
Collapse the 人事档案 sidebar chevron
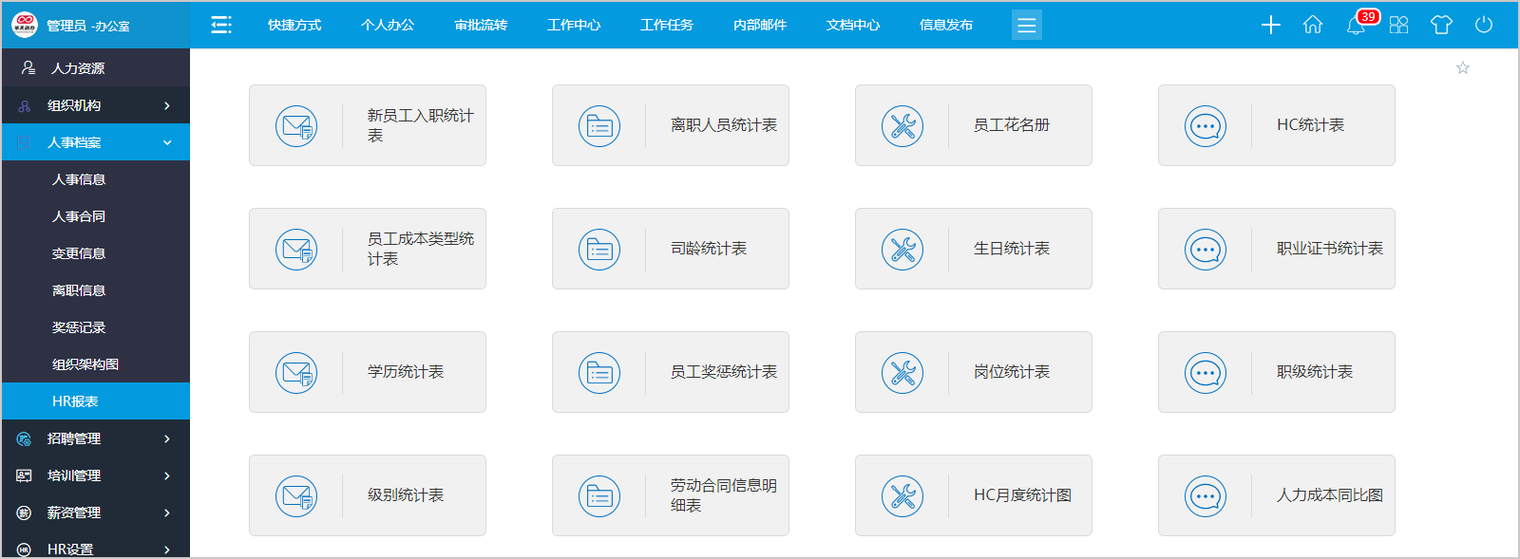coord(167,142)
